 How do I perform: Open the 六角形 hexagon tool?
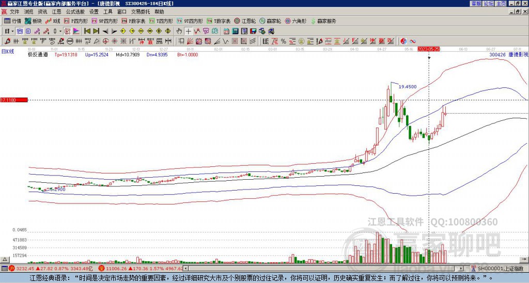point(295,21)
